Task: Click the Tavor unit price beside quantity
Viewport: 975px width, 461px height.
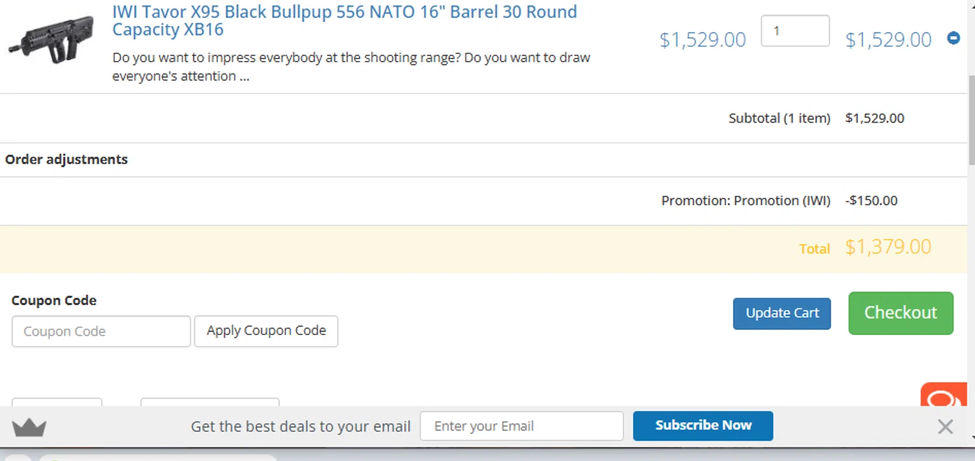Action: point(703,40)
